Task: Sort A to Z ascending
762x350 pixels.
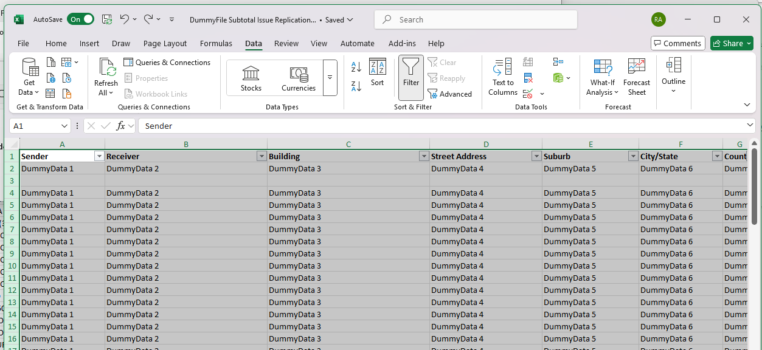Action: click(356, 67)
